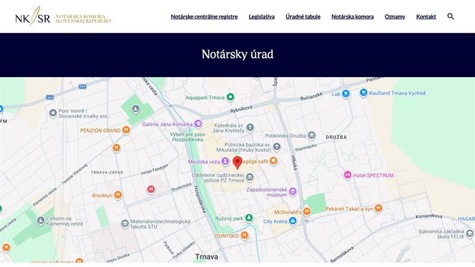The width and height of the screenshot is (475, 267).
Task: Select the PENZIÓN GRAND restaurant marker
Action: 126,130
